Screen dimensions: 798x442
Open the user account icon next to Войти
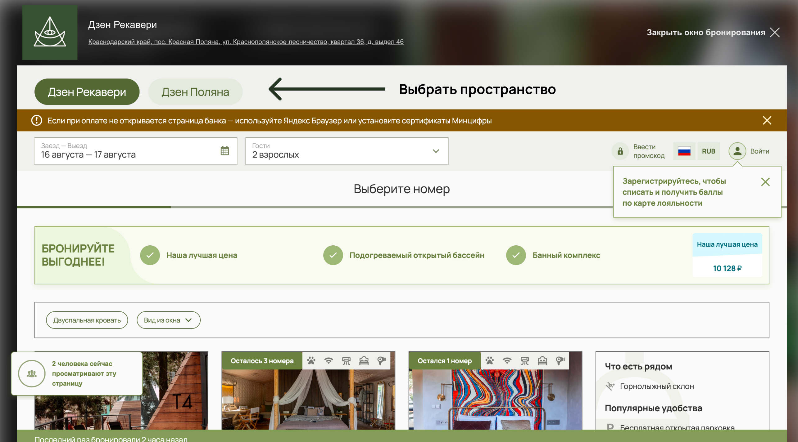pyautogui.click(x=737, y=151)
